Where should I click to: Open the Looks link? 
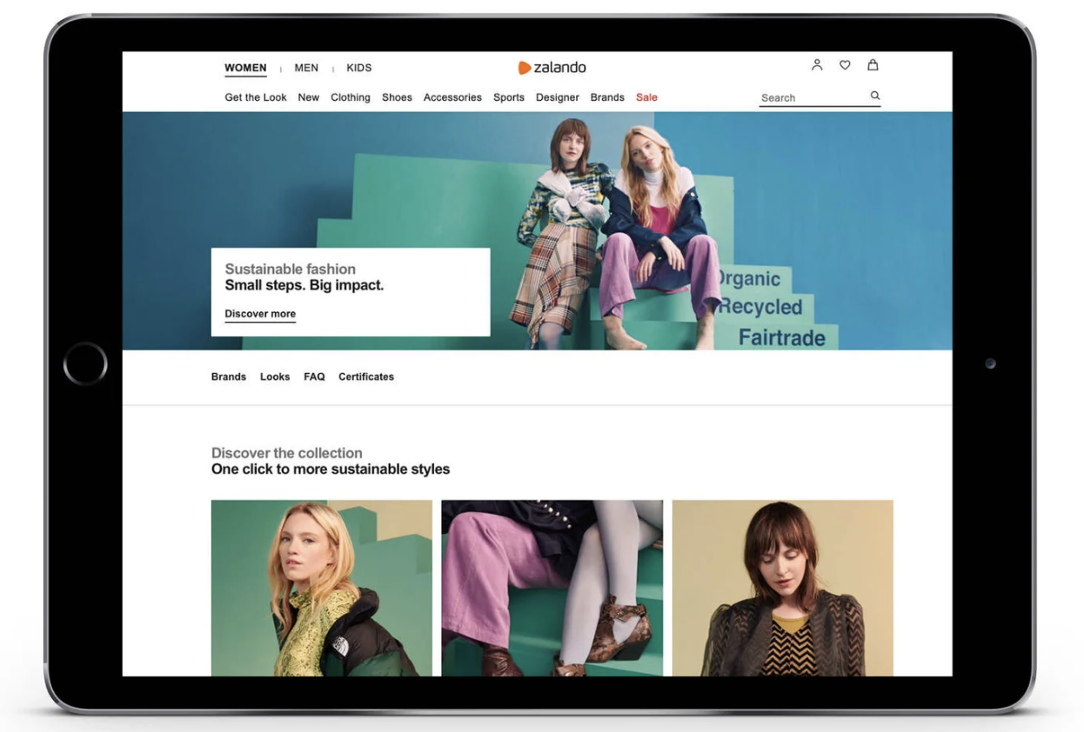pyautogui.click(x=275, y=376)
